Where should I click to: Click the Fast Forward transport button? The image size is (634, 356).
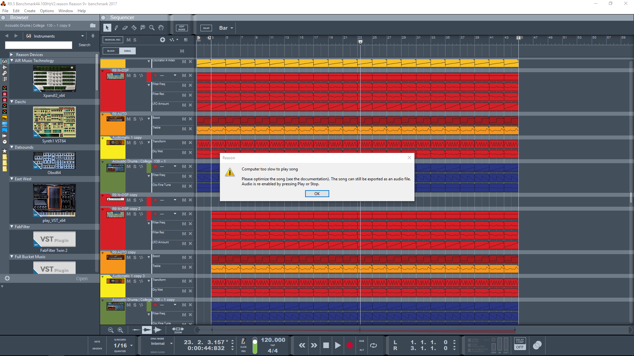(x=314, y=345)
